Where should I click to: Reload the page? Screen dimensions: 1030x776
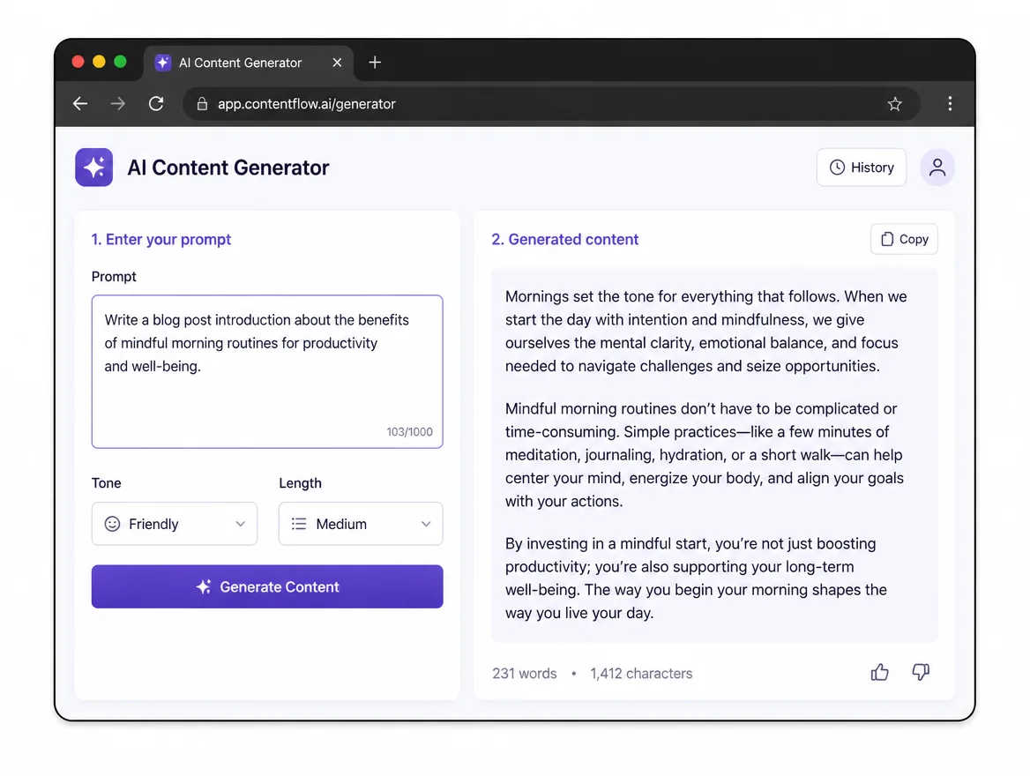tap(156, 104)
